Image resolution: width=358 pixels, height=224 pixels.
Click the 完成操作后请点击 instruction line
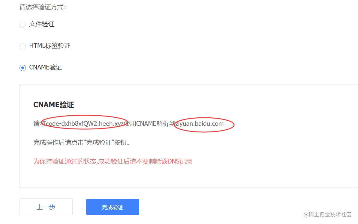(x=82, y=143)
